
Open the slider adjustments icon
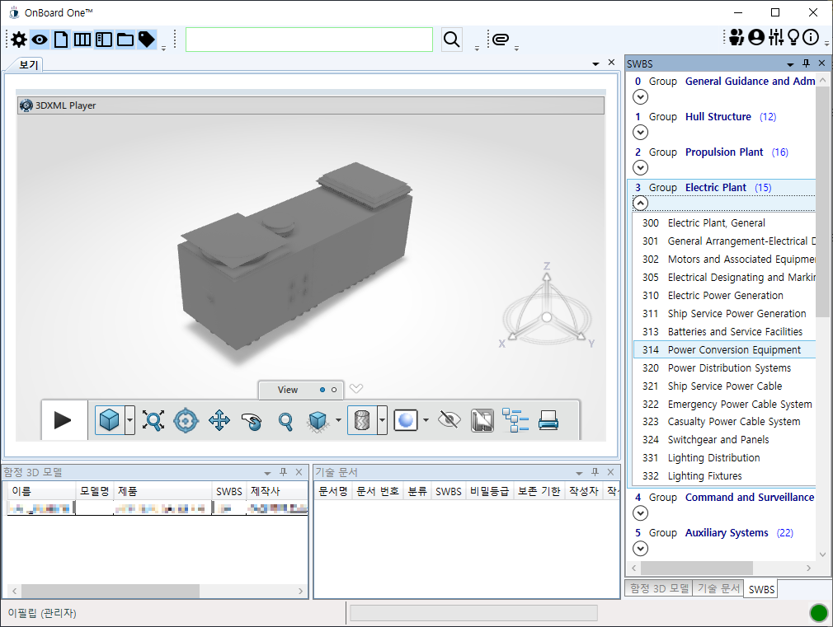(x=775, y=37)
